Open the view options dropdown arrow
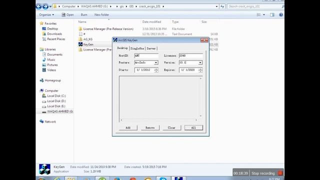Screen dimensions: 320x180 pyautogui.click(x=264, y=14)
